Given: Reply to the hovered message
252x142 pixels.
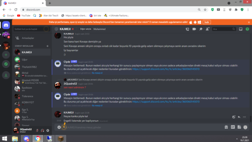Looking at the screenshot, I should 239,117.
